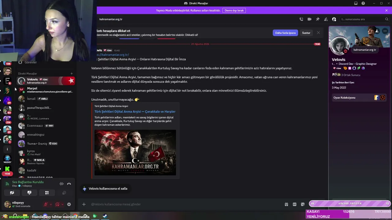The height and width of the screenshot is (220, 392).
Task: Disconnect from the voice call
Action: coord(69,184)
